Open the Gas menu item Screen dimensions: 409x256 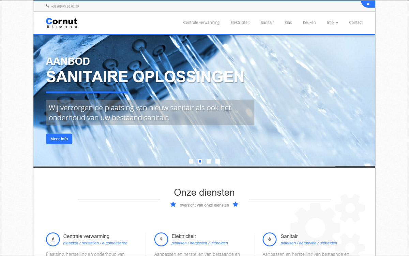pos(288,23)
